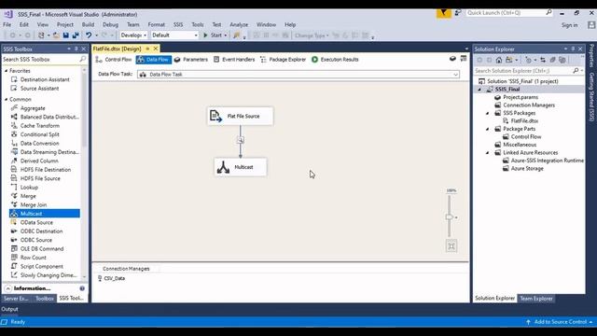Switch to Server Explorer tab
This screenshot has height=336, width=597.
click(16, 299)
